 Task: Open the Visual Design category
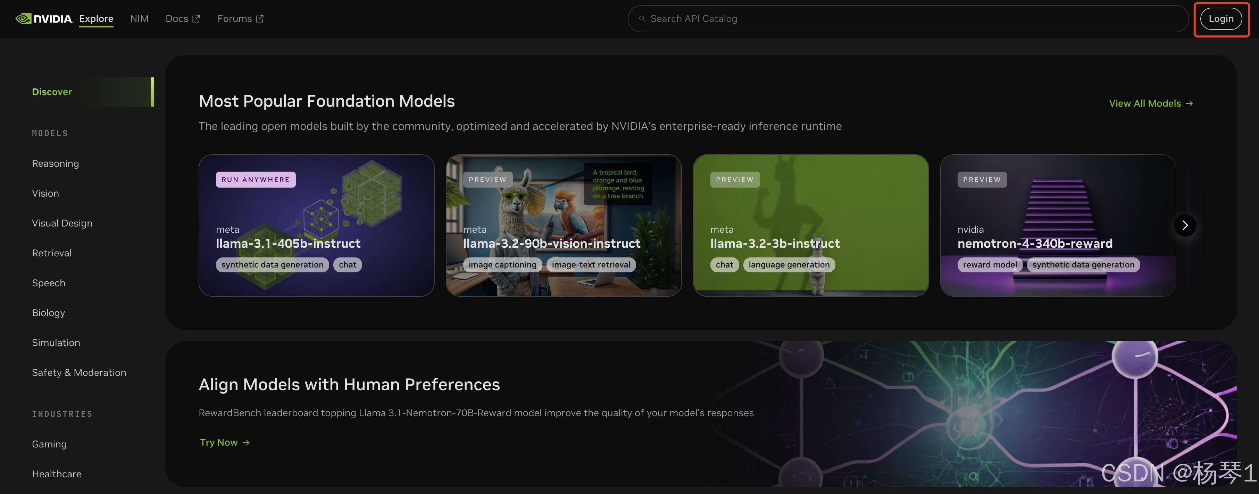click(62, 223)
